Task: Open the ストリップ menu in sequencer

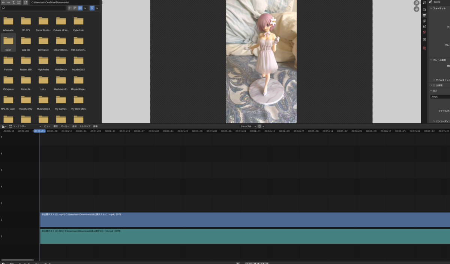Action: coord(85,126)
